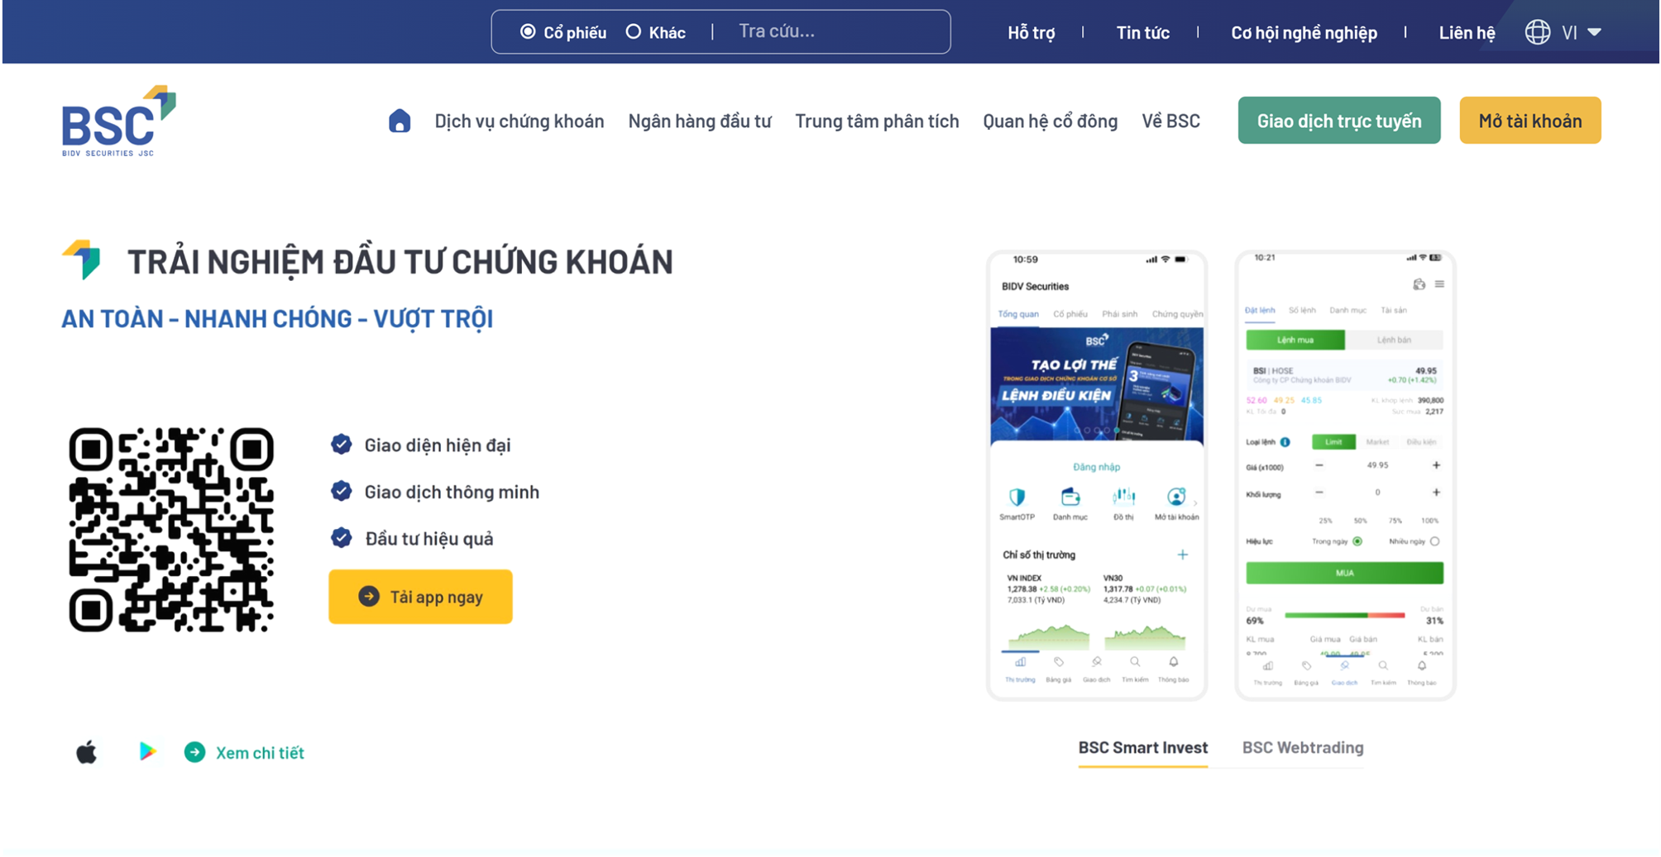Focus the Tra cứu search field
The width and height of the screenshot is (1661, 857).
point(835,31)
